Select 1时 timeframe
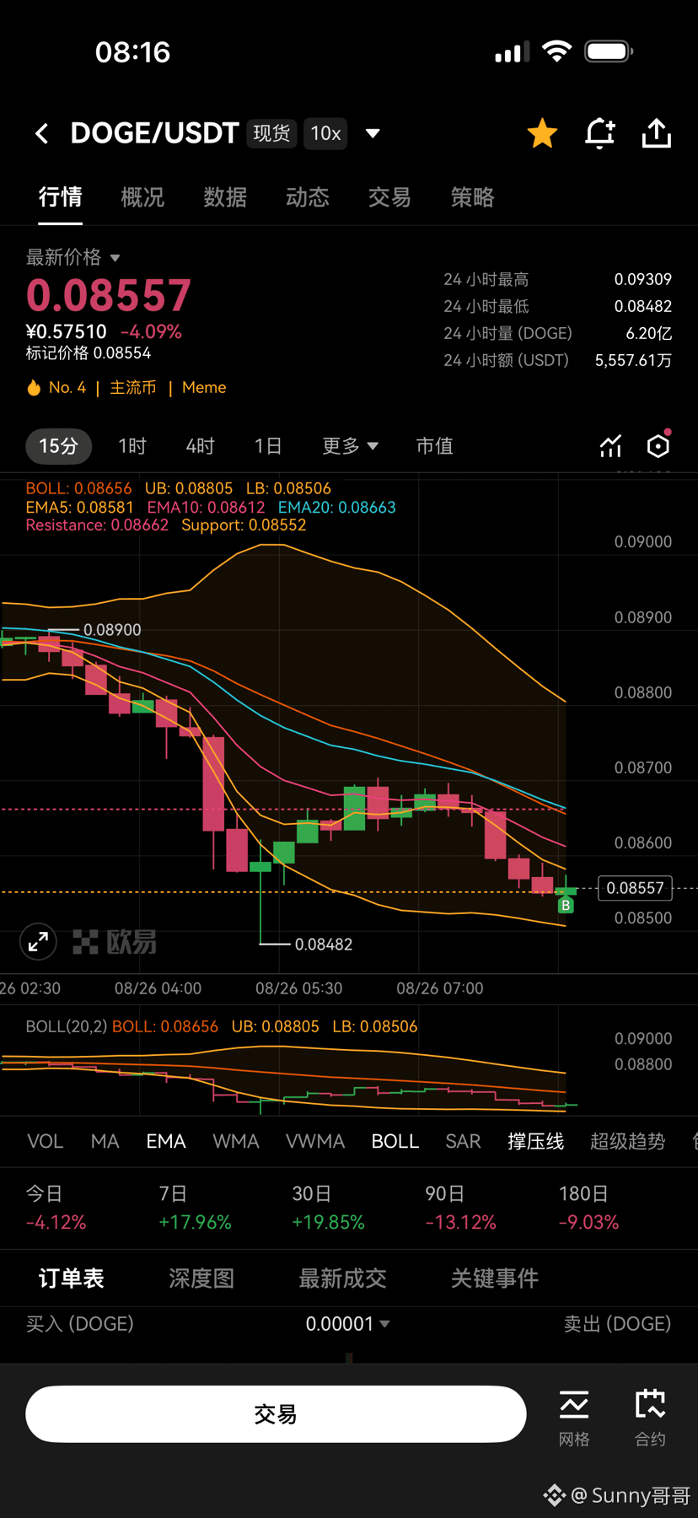This screenshot has height=1518, width=698. tap(132, 446)
